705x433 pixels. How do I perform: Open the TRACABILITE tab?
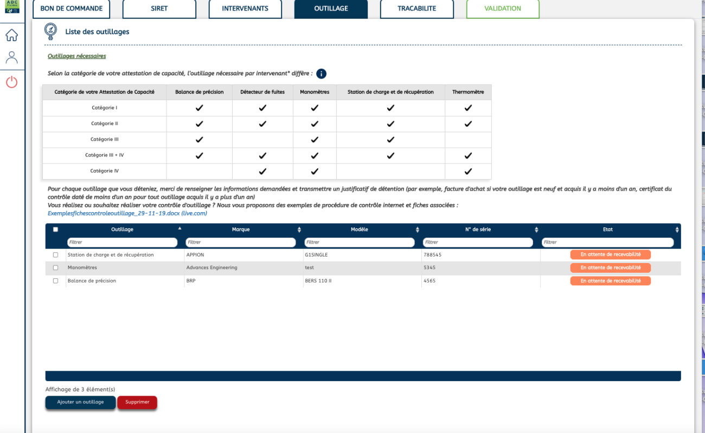pos(416,9)
